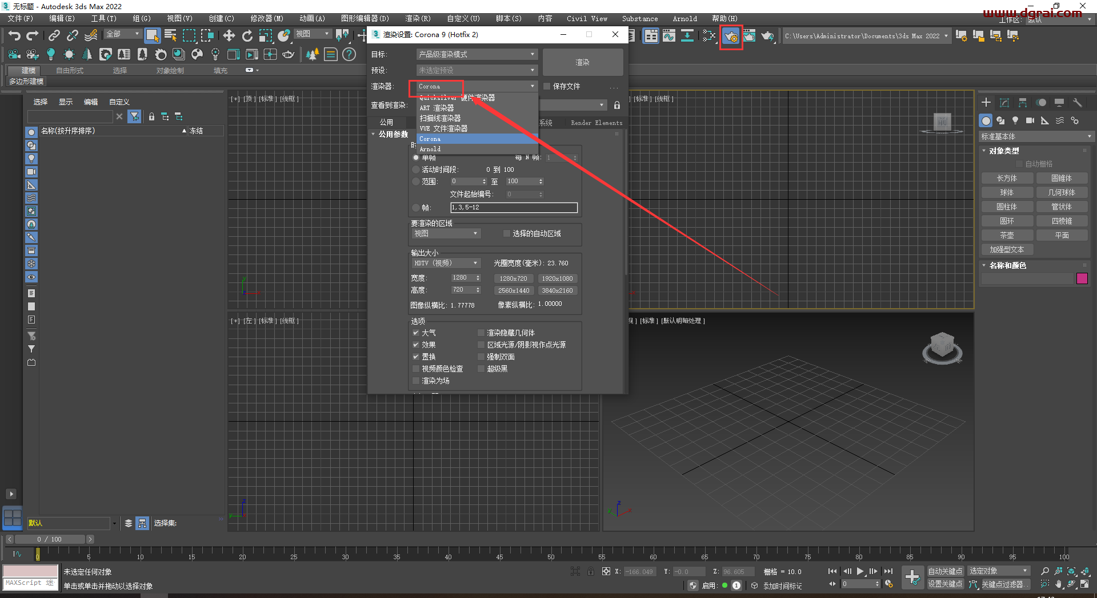Viewport: 1097px width, 598px height.
Task: Select the Select and Rotate tool
Action: pyautogui.click(x=247, y=35)
